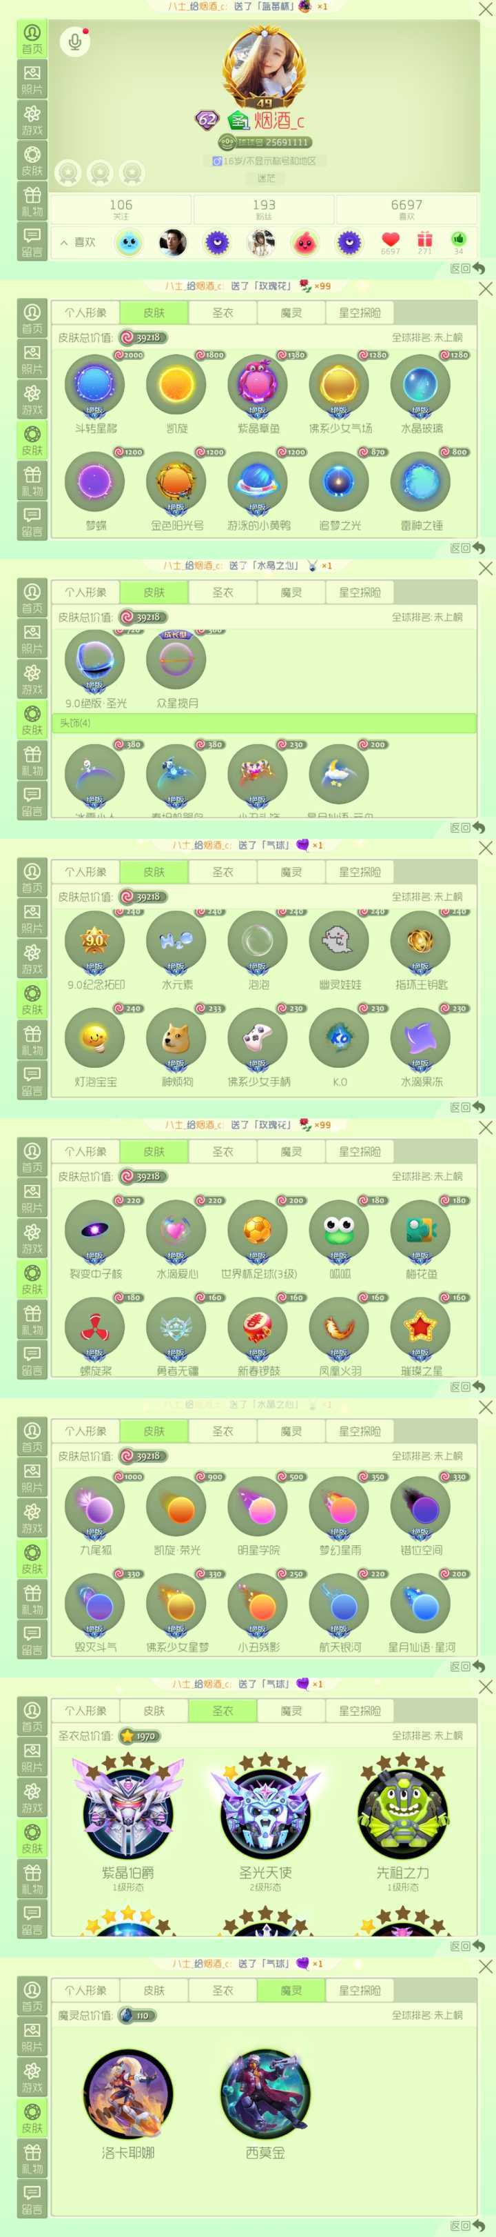Open 星空探险 tab beside the selected 魔灵 tab

pyautogui.click(x=359, y=1989)
